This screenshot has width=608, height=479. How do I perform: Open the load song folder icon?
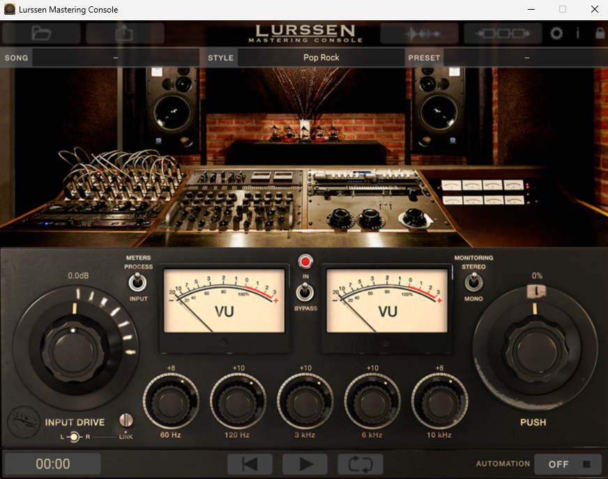[x=42, y=33]
